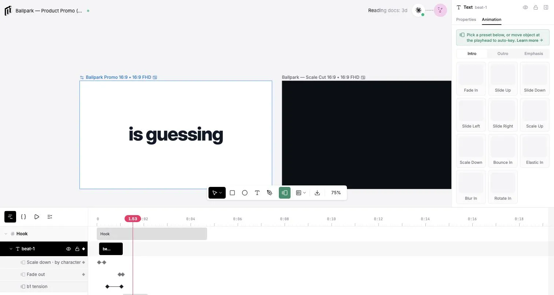Image resolution: width=554 pixels, height=295 pixels.
Task: Click the frame icon after Scale Cut label
Action: click(x=363, y=77)
